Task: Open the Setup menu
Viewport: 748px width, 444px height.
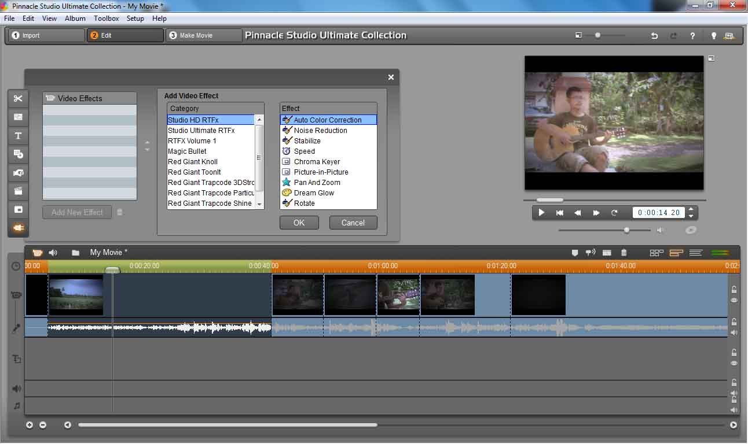Action: click(135, 18)
